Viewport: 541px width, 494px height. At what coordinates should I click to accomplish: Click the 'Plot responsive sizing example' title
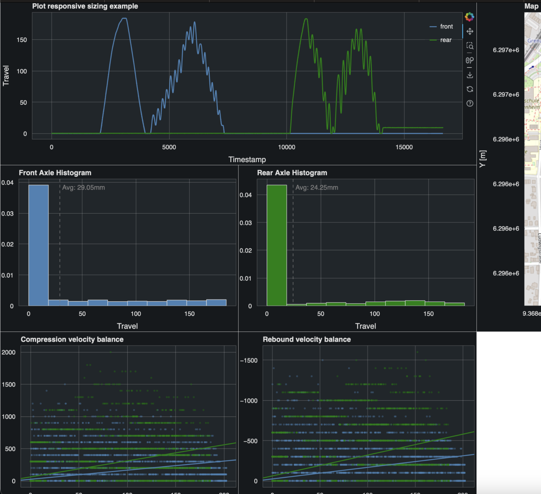point(85,6)
